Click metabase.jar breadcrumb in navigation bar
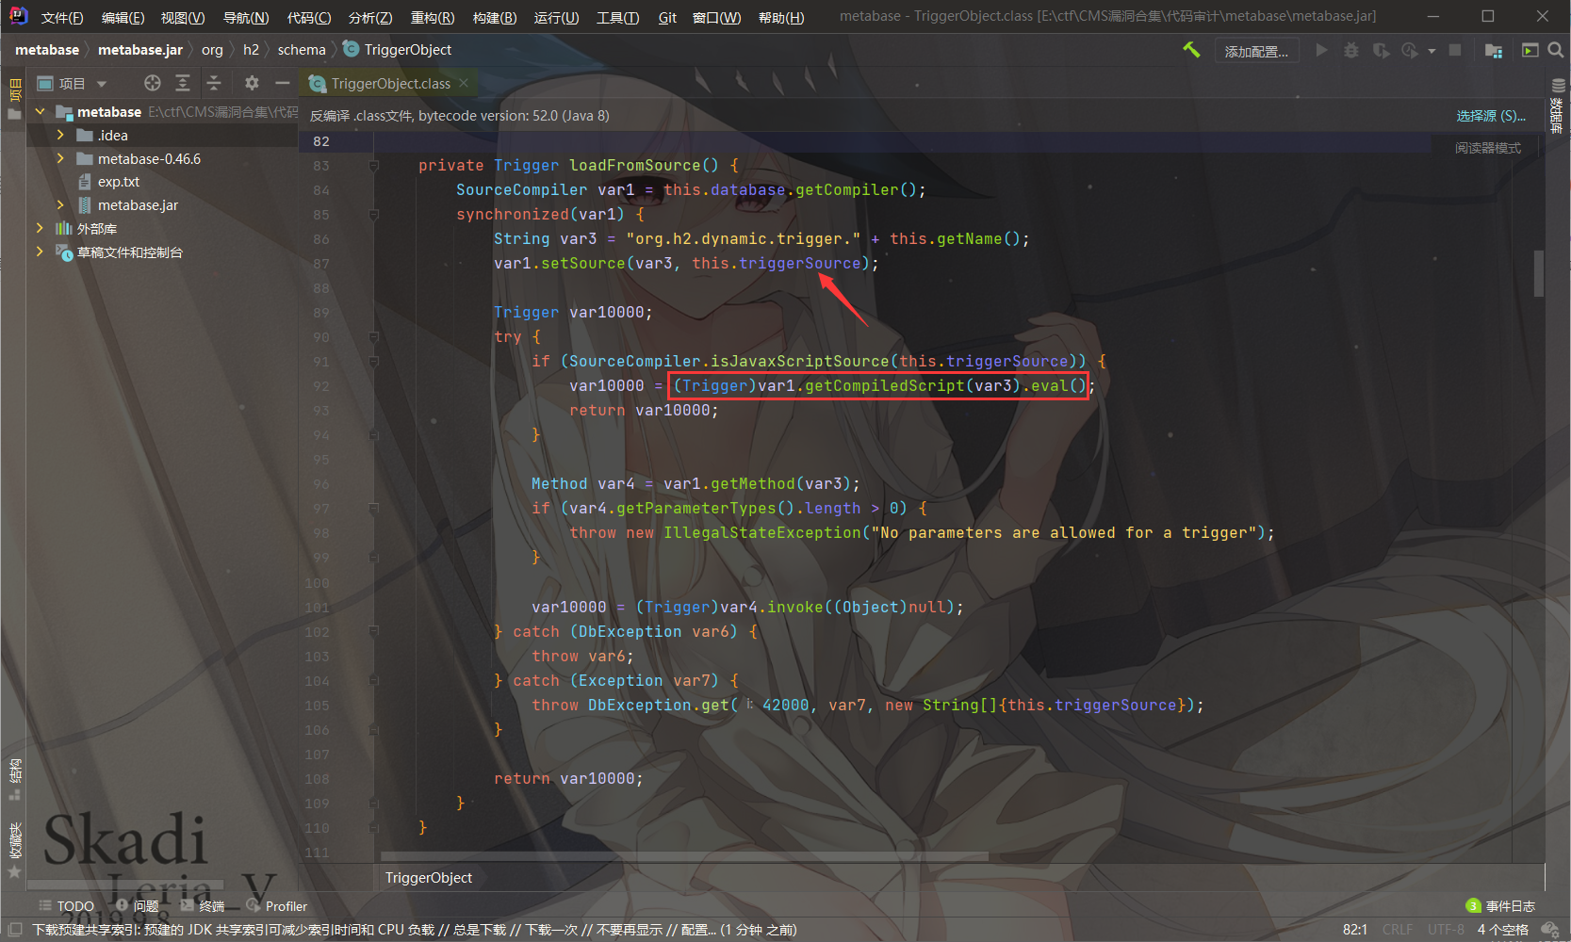This screenshot has width=1571, height=942. pyautogui.click(x=140, y=50)
